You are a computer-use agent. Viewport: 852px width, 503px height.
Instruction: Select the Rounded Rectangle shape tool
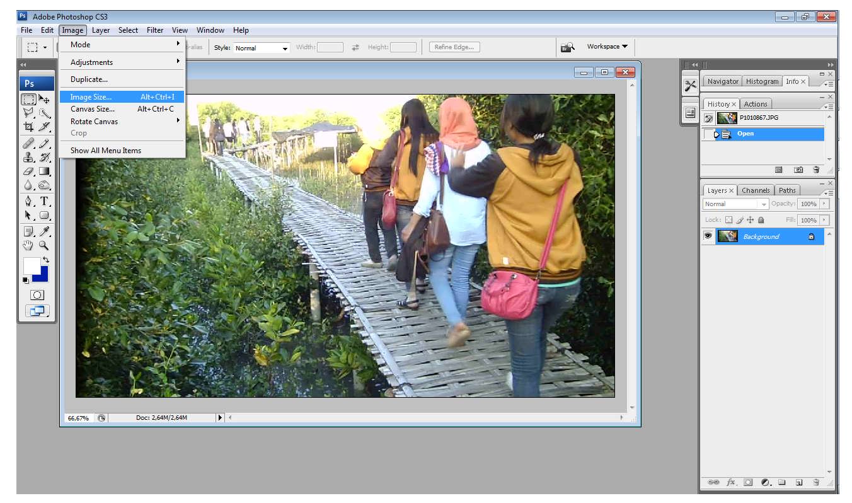point(44,216)
